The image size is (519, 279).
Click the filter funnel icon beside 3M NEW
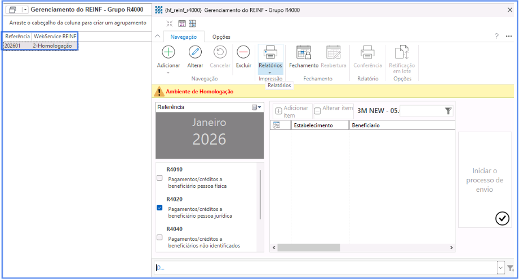[x=448, y=111]
